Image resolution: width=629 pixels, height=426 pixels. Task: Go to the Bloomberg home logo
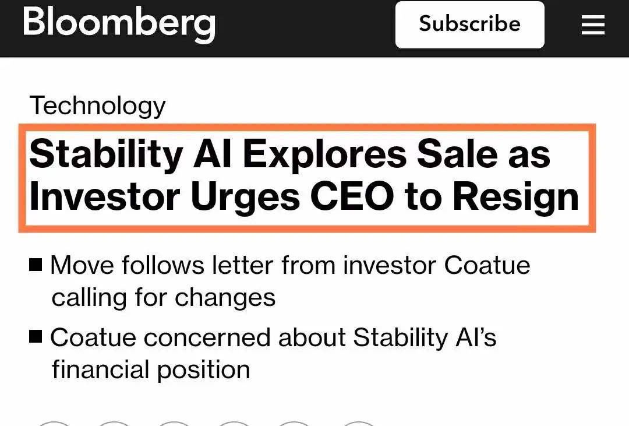(x=119, y=24)
